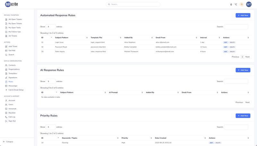This screenshot has height=146, width=257.
Task: Go to Blacklist in sidebar
Action: pyautogui.click(x=12, y=113)
